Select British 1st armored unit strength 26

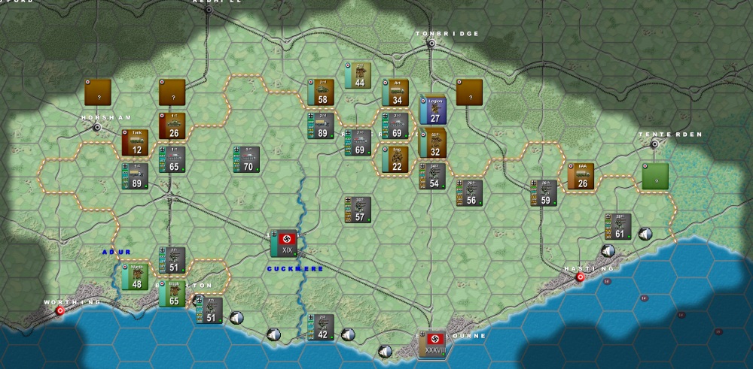172,126
